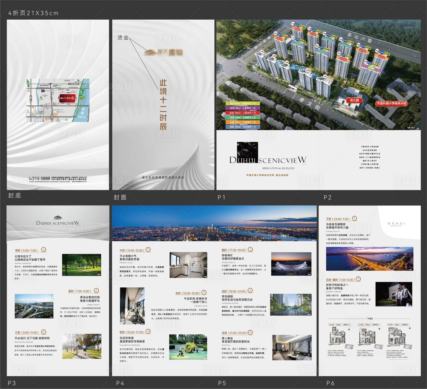Open the children's playground photo
The width and height of the screenshot is (427, 389).
188,347
